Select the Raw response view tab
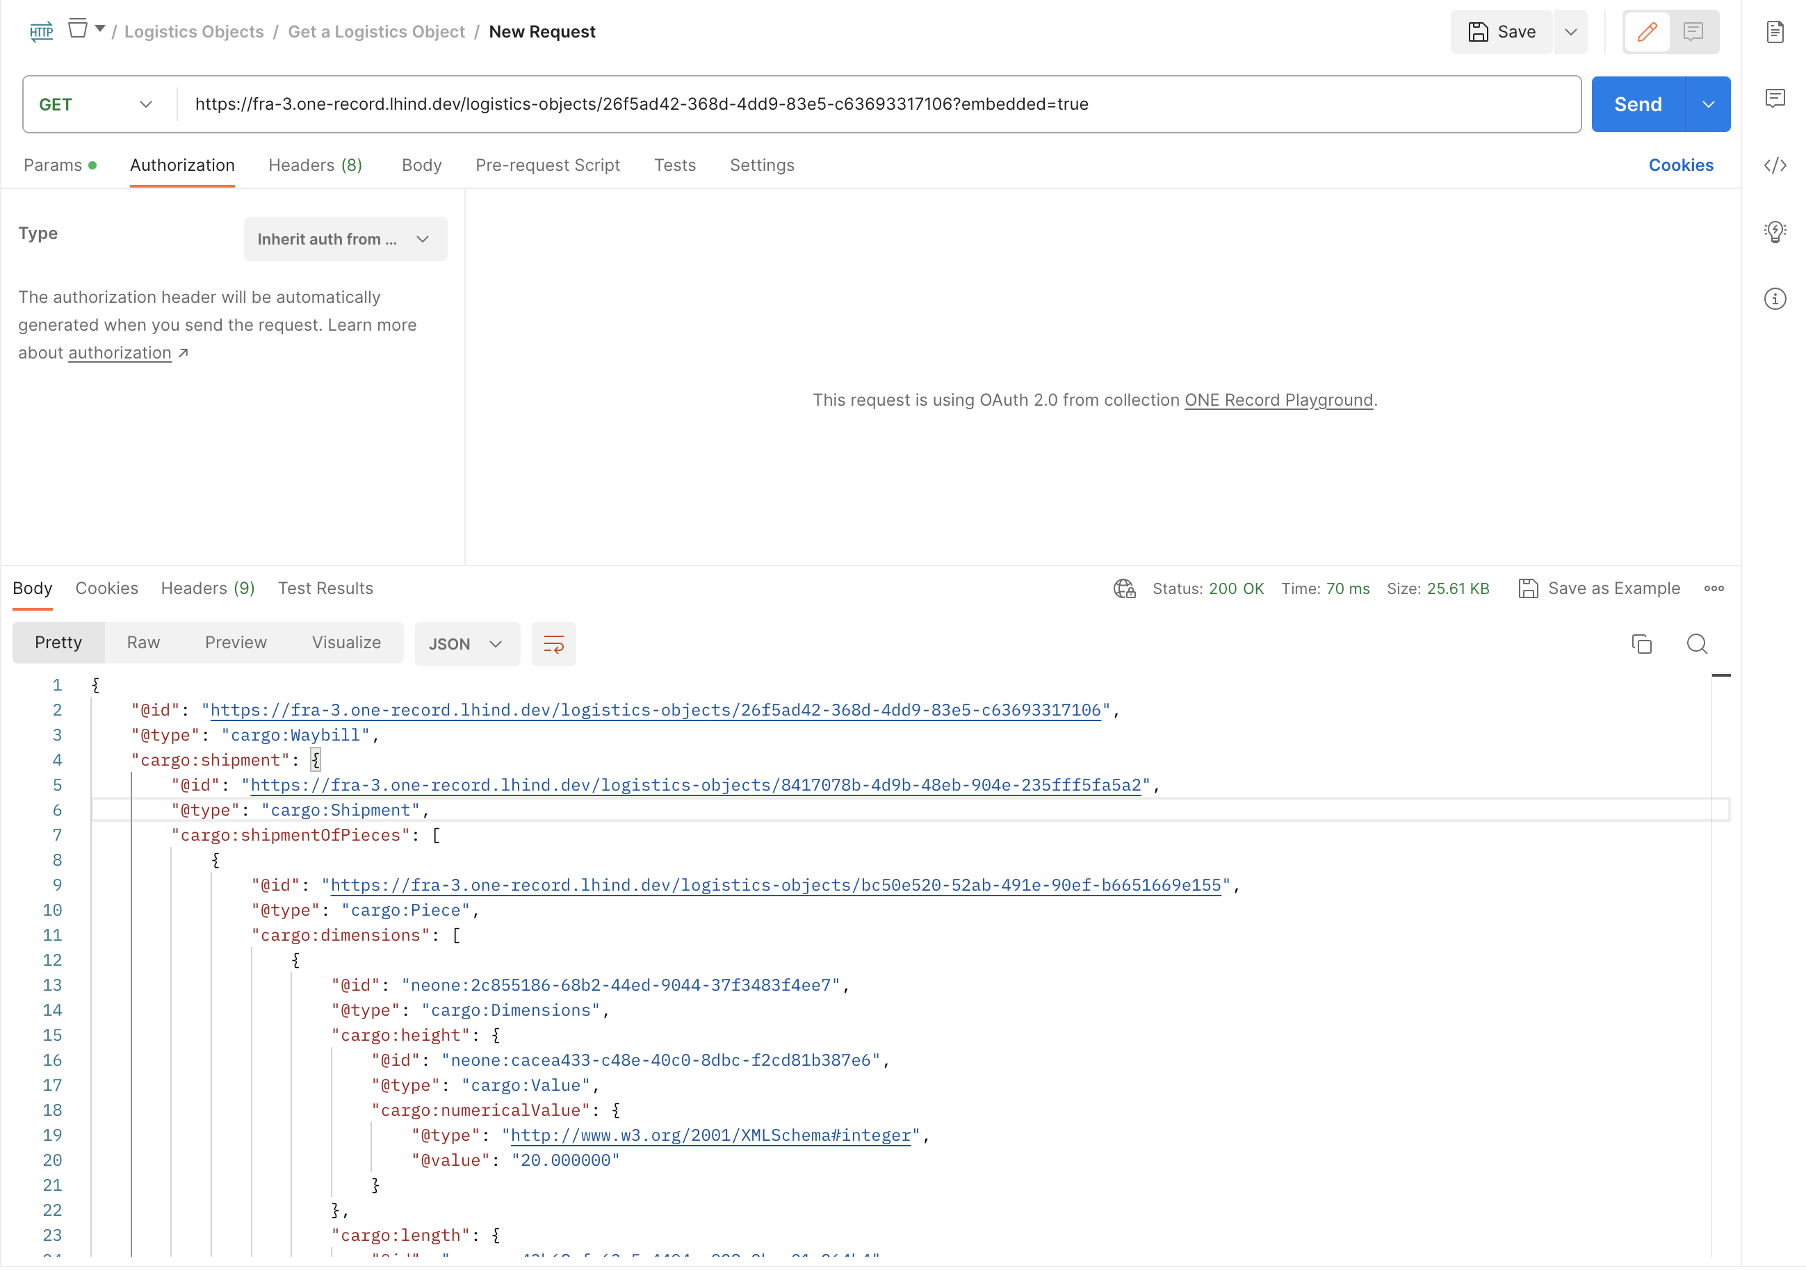Viewport: 1806px width, 1270px height. coord(143,642)
